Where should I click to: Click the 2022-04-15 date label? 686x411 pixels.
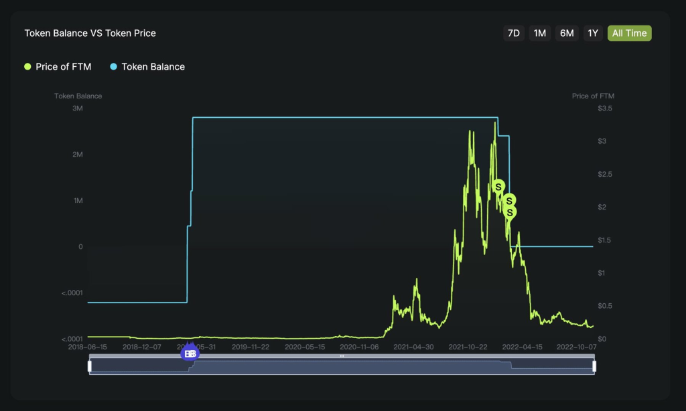click(522, 347)
